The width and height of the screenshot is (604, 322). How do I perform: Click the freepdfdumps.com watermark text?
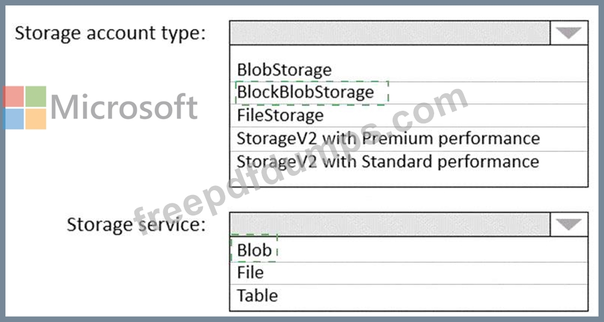301,163
